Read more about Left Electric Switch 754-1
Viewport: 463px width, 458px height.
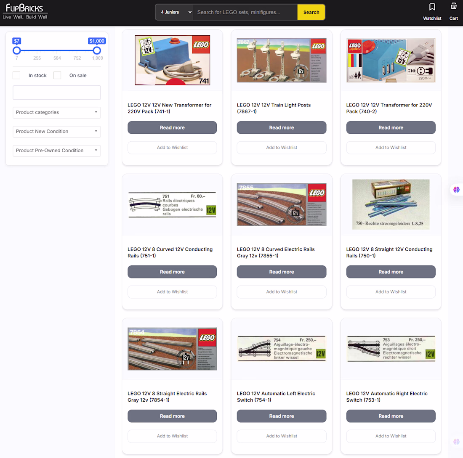tap(282, 416)
